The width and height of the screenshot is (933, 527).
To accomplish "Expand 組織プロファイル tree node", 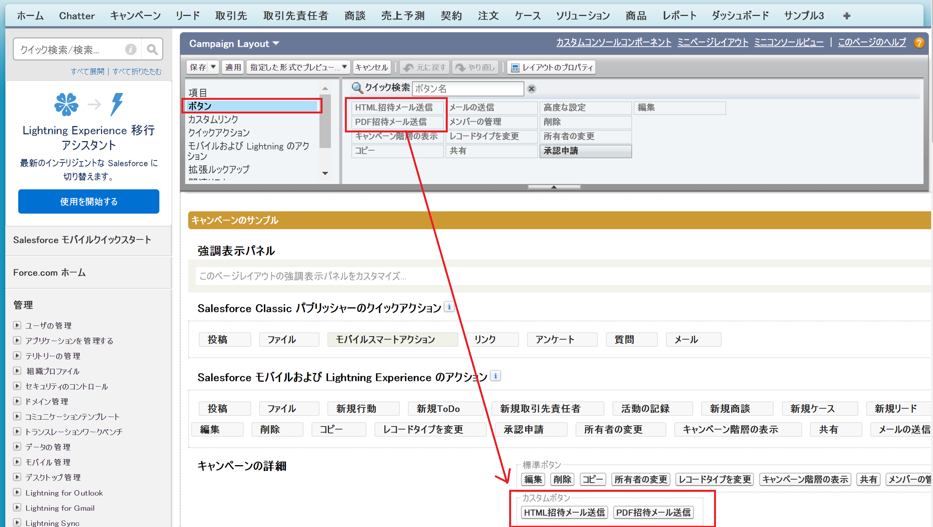I will pyautogui.click(x=17, y=371).
